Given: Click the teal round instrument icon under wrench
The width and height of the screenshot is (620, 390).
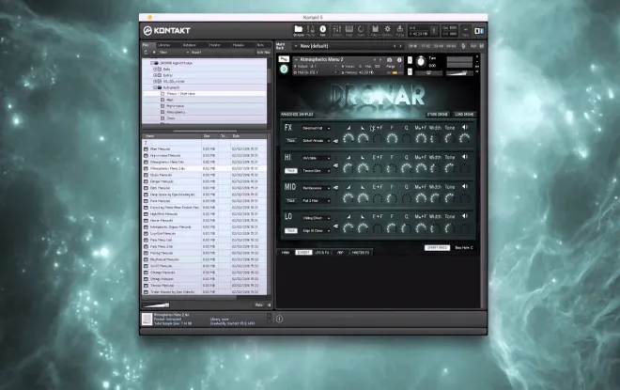Looking at the screenshot, I should [x=284, y=70].
